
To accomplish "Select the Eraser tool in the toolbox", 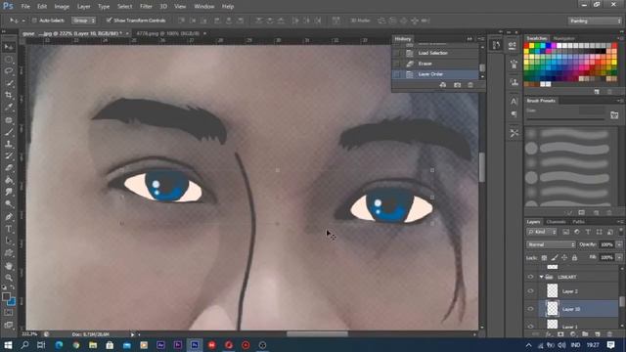I will coord(9,168).
